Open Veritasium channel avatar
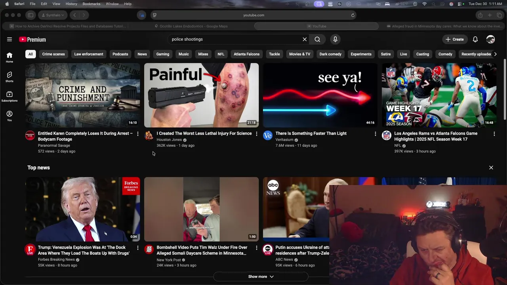Image resolution: width=507 pixels, height=285 pixels. pyautogui.click(x=268, y=136)
